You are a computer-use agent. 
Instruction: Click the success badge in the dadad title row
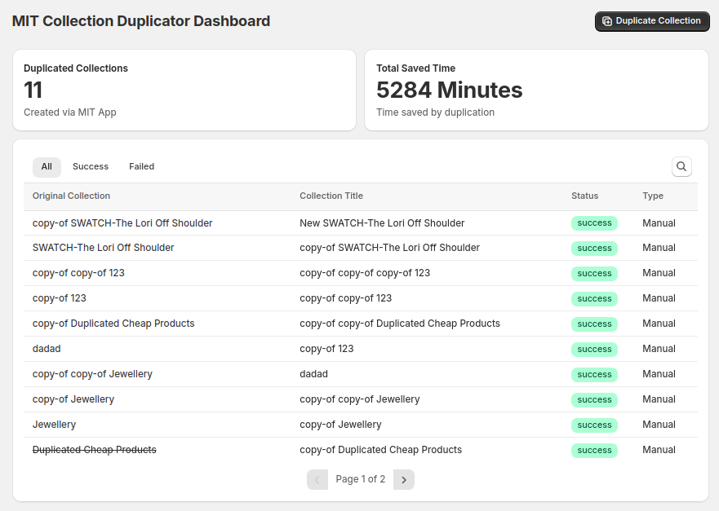(594, 375)
